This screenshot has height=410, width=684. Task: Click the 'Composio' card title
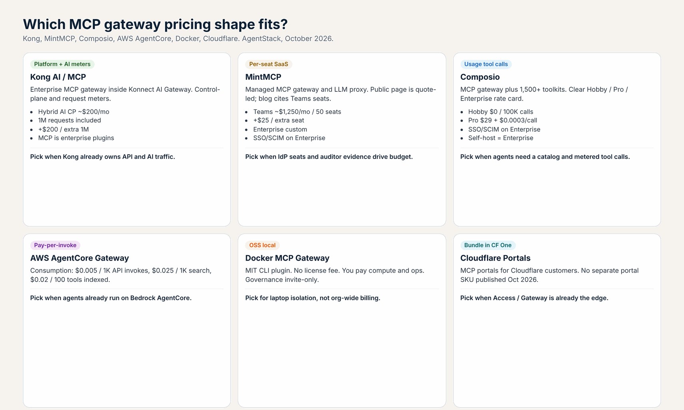click(480, 77)
